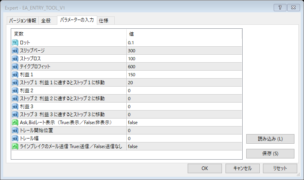304x180 pixels.
Task: Confirm settings with the OK button
Action: coord(205,168)
